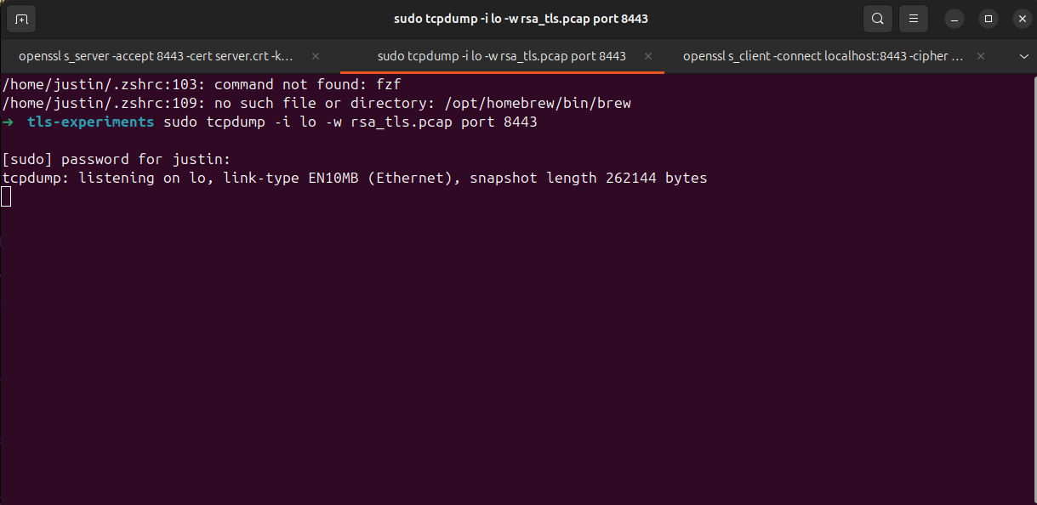Click the tcpdump listening output line
This screenshot has width=1037, height=505.
pos(355,179)
